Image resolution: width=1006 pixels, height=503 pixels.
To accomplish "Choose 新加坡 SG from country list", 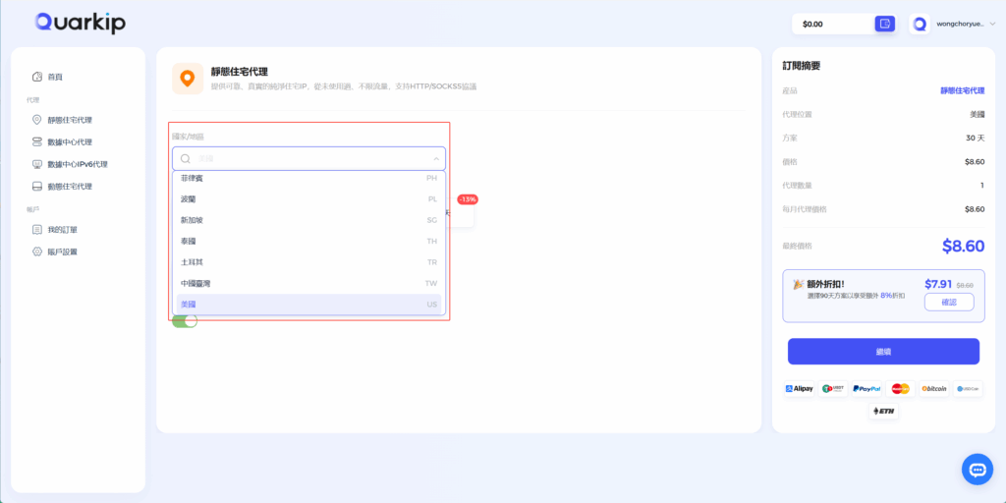I will click(x=308, y=220).
